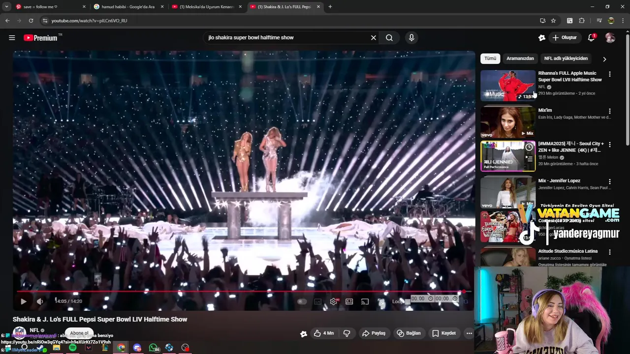Open options for the Rihanna Halftime Show video
Image resolution: width=630 pixels, height=354 pixels.
[x=610, y=74]
